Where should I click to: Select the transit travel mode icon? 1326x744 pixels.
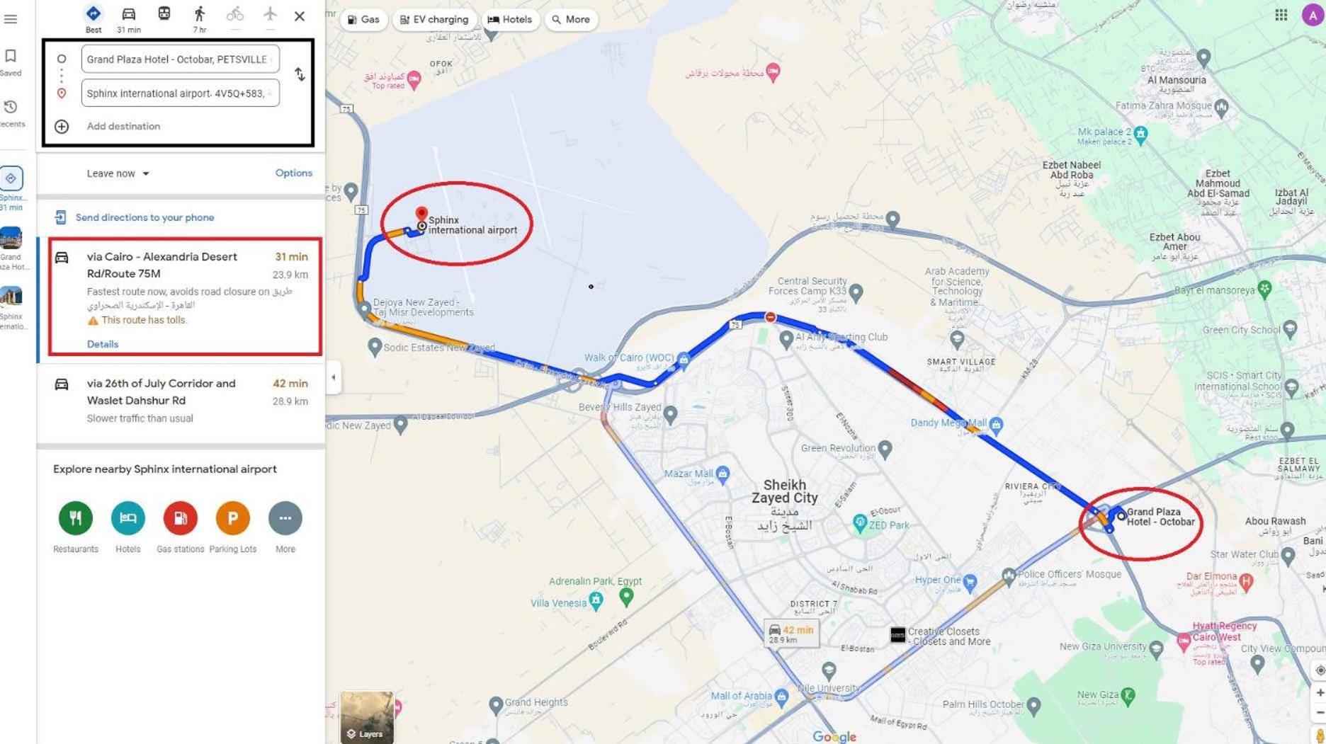164,13
